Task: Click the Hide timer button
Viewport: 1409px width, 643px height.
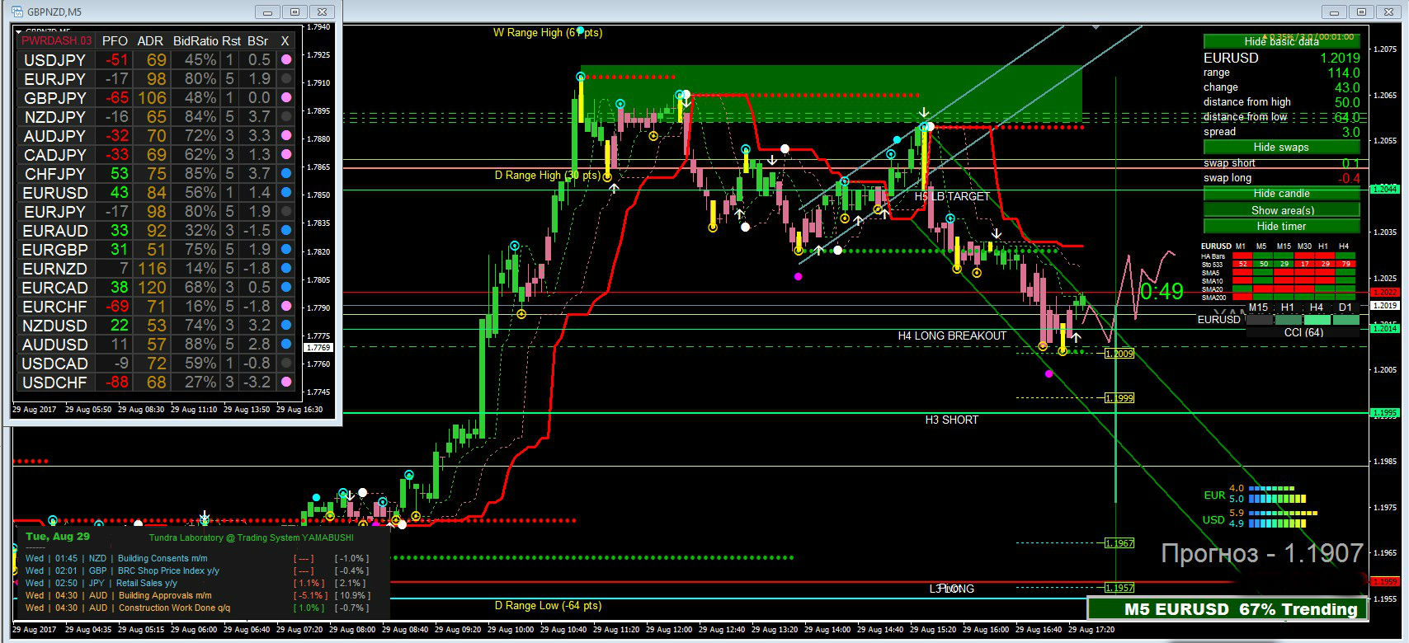Action: 1281,227
